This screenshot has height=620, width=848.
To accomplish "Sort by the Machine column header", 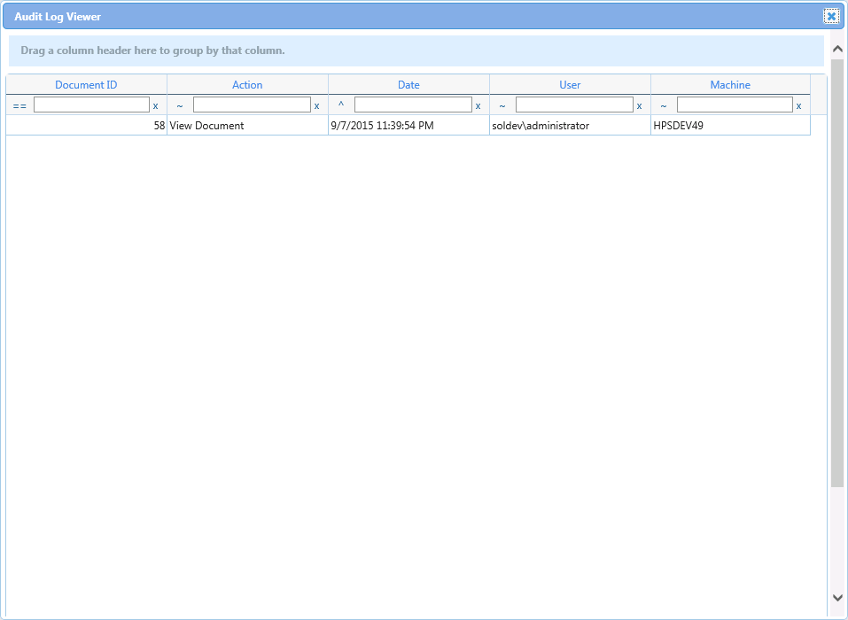I will (730, 85).
